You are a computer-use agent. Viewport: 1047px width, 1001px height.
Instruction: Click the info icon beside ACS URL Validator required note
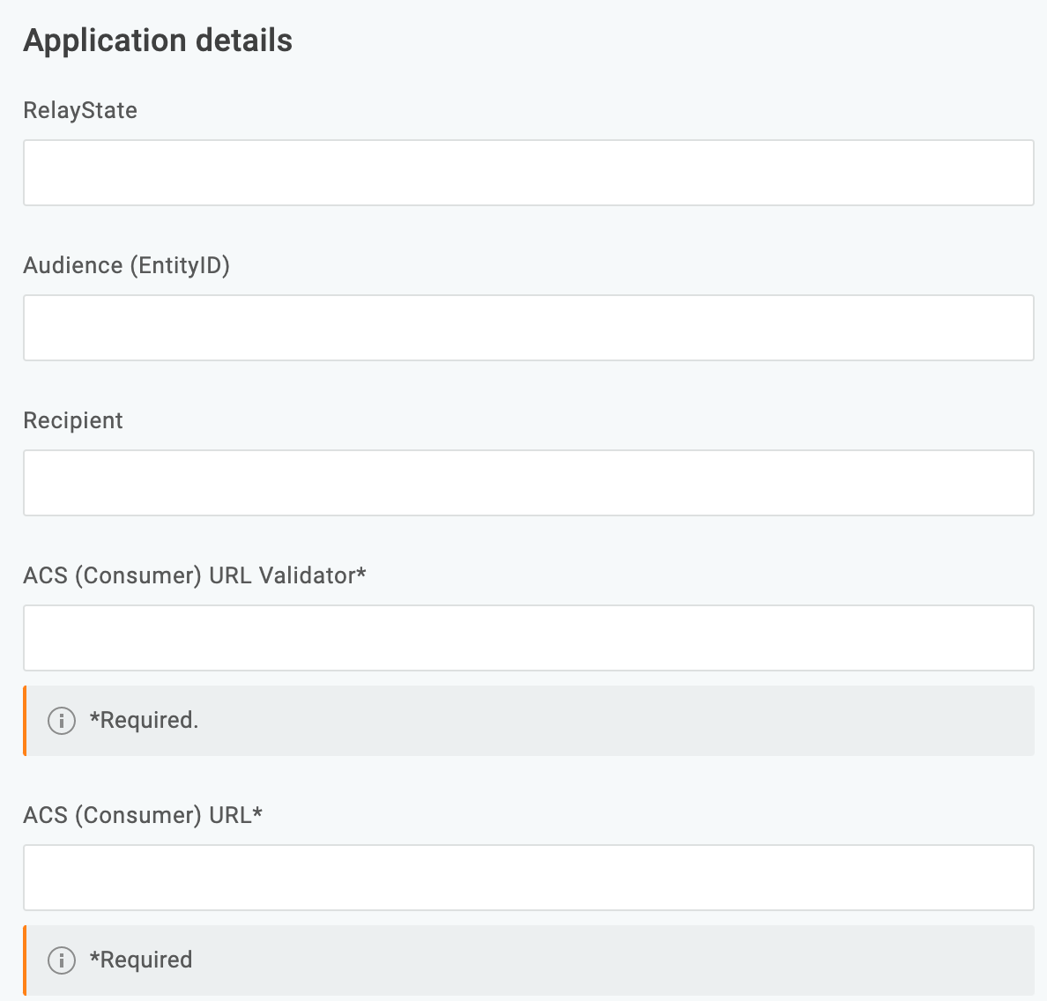click(60, 720)
